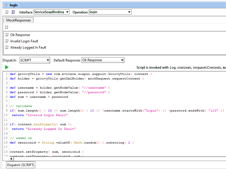
Task: Open the Interface ServiceSoapBinding dropdown
Action: click(51, 12)
